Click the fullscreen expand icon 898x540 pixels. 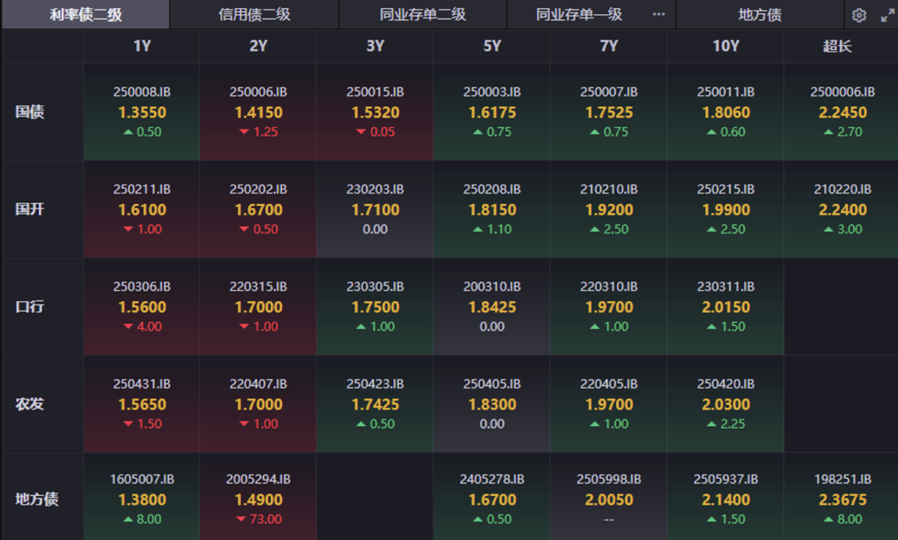(885, 14)
